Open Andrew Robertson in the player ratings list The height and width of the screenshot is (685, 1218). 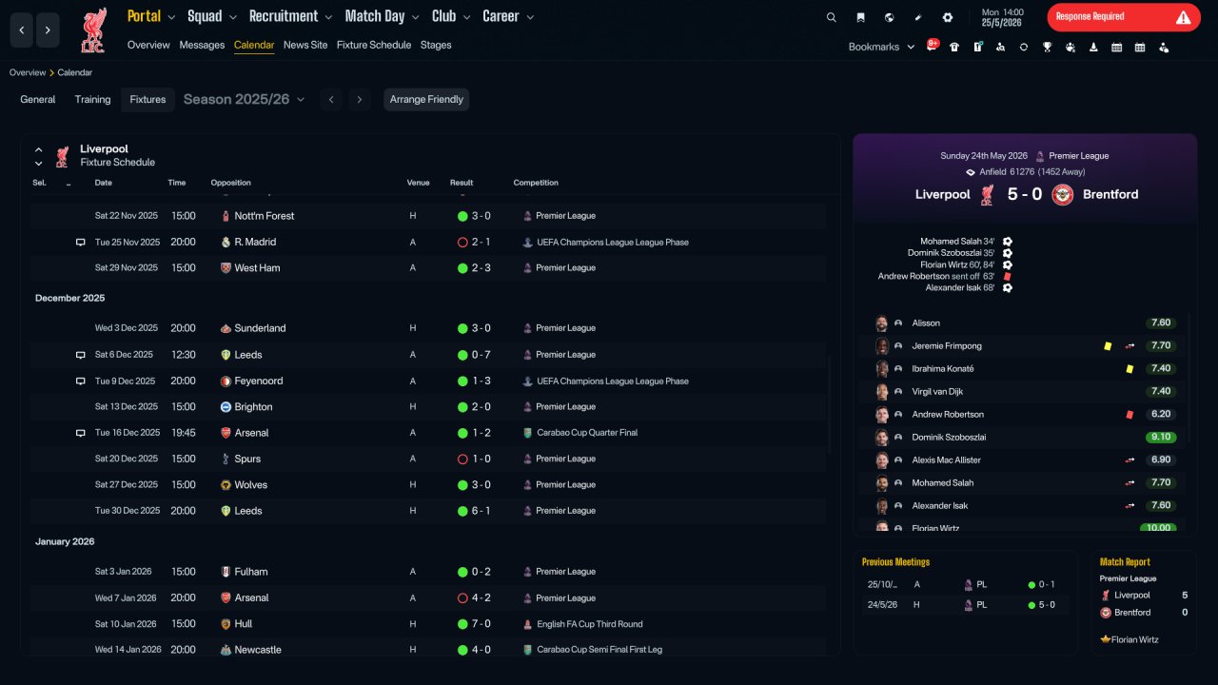click(948, 415)
